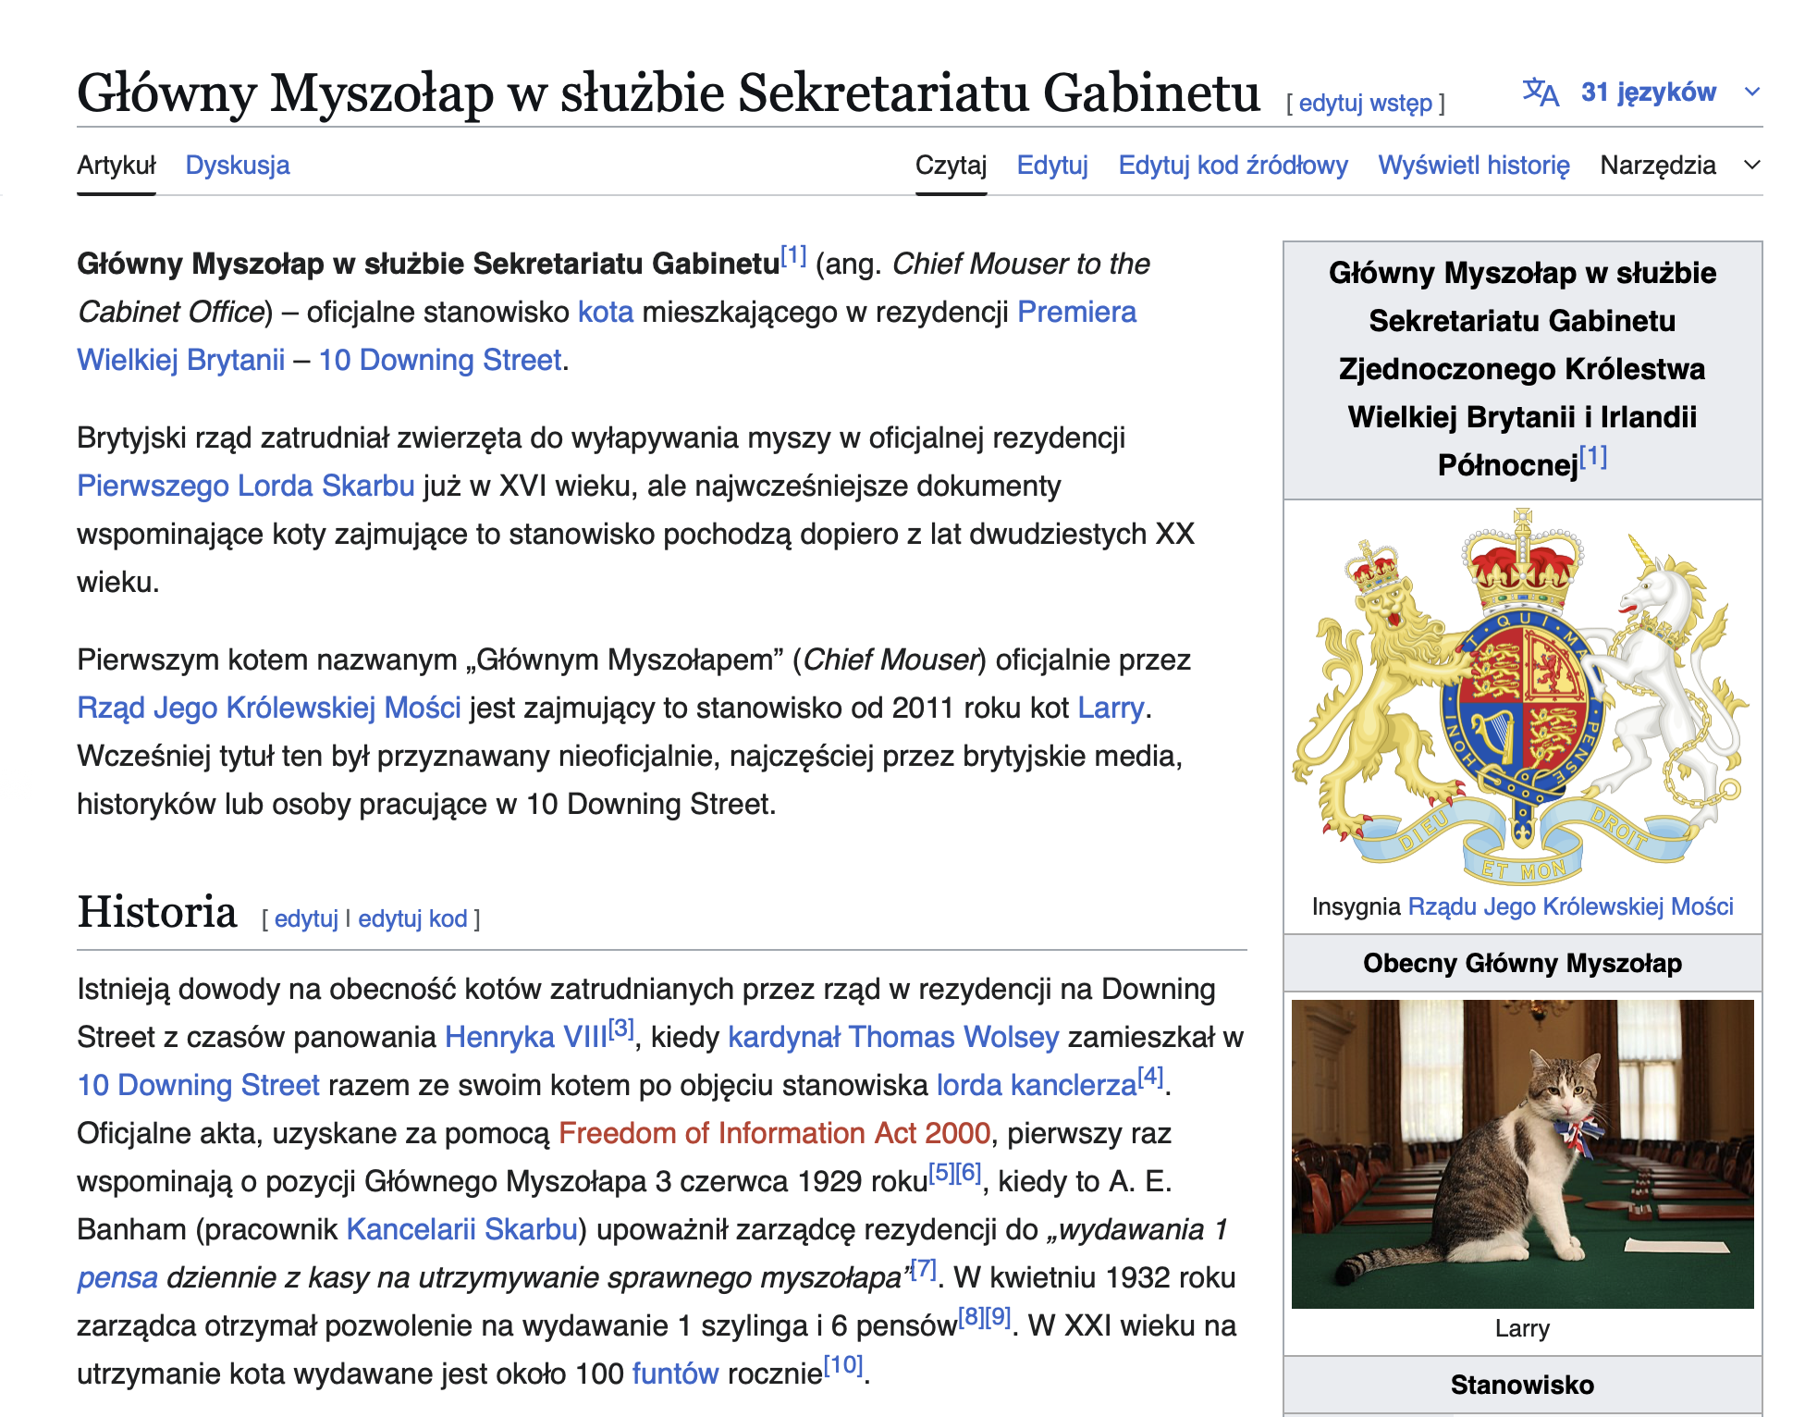Open the red Freedom of Information Act link
Screen dimensions: 1805x1417
[x=774, y=1134]
